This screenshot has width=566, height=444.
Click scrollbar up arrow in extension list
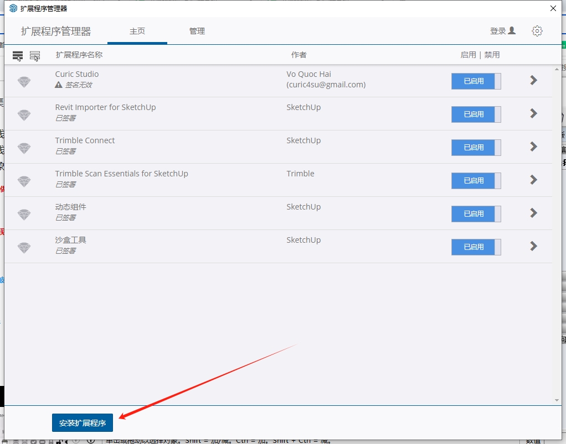point(557,69)
